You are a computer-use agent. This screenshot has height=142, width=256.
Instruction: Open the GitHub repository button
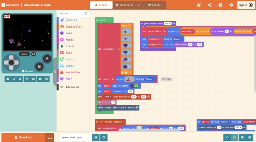pos(104,137)
